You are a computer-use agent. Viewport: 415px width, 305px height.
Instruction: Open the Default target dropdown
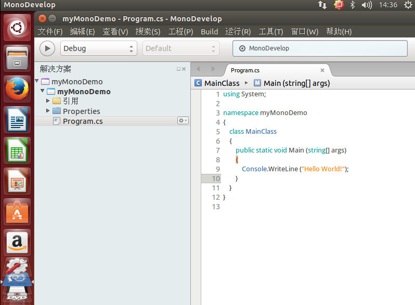click(181, 48)
